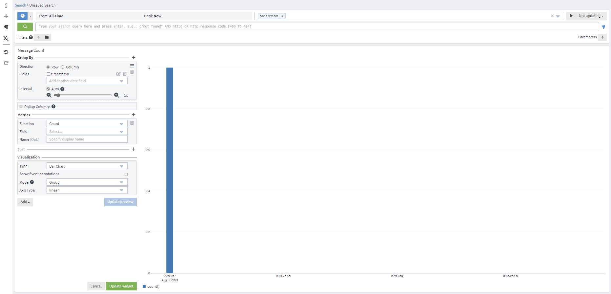The width and height of the screenshot is (611, 294).
Task: Click the interval slider handle
Action: pyautogui.click(x=58, y=95)
